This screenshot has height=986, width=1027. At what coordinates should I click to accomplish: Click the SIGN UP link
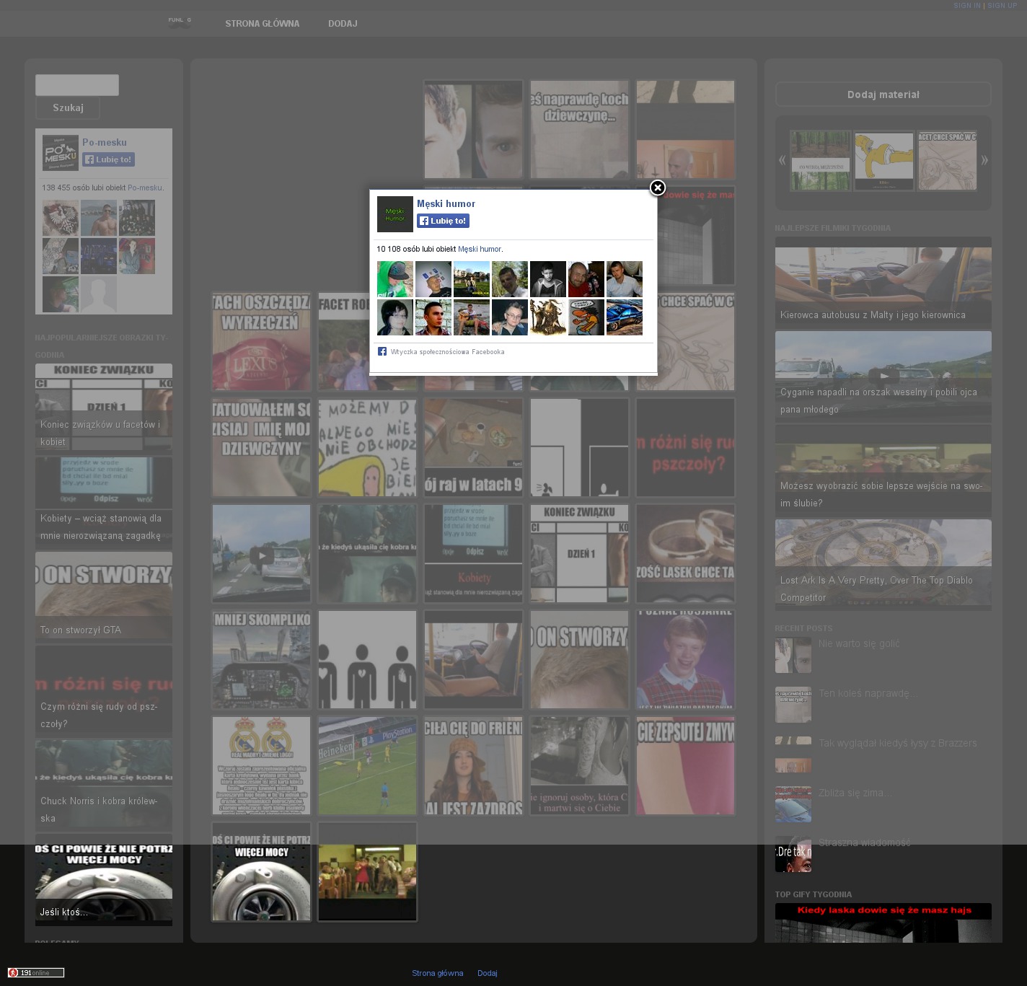(1002, 6)
